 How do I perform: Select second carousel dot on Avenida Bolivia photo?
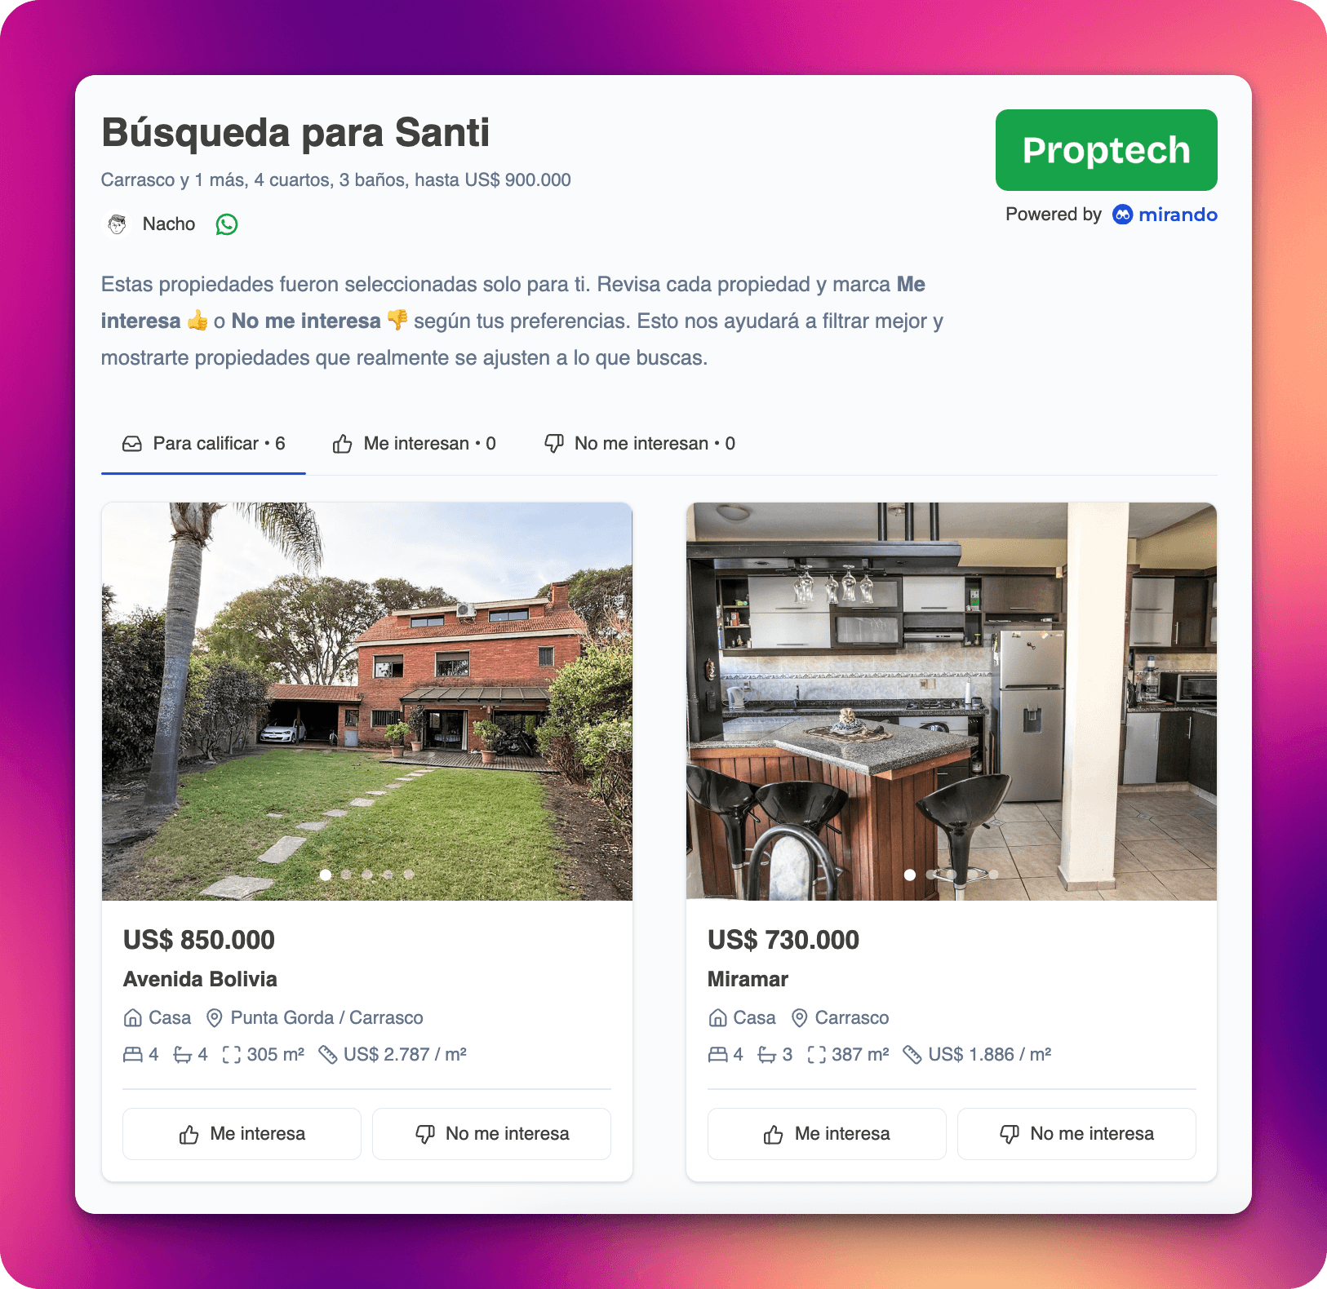347,875
